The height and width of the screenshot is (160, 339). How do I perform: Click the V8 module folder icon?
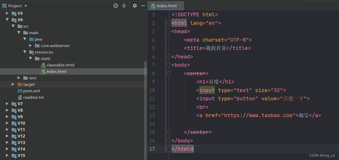click(x=14, y=110)
